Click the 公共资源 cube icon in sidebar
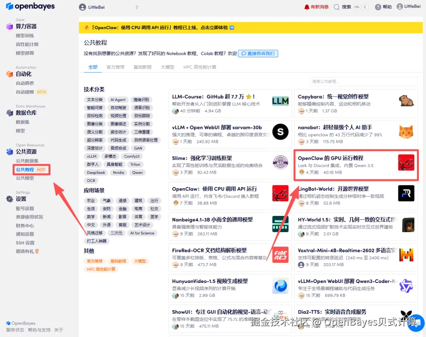Image resolution: width=426 pixels, height=337 pixels. [9, 152]
